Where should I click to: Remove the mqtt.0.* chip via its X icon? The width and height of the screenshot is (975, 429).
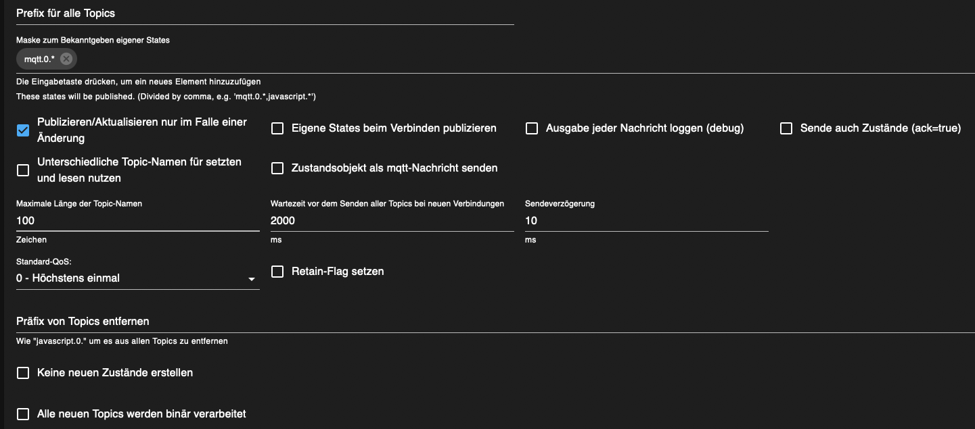pyautogui.click(x=66, y=59)
